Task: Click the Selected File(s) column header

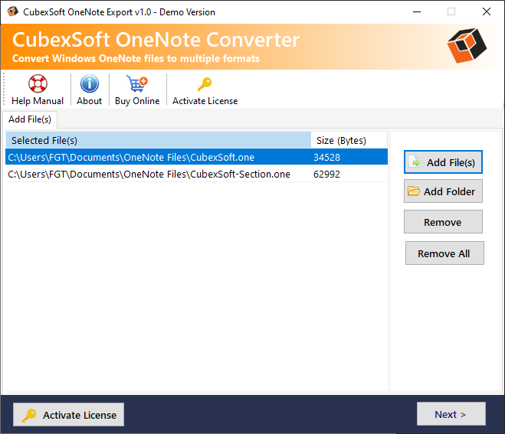Action: (x=158, y=140)
